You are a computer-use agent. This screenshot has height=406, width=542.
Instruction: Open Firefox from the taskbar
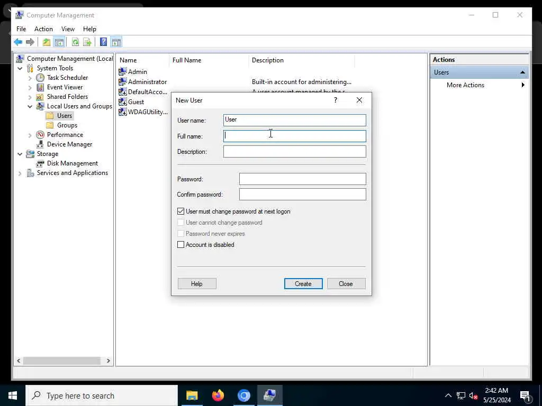(218, 395)
